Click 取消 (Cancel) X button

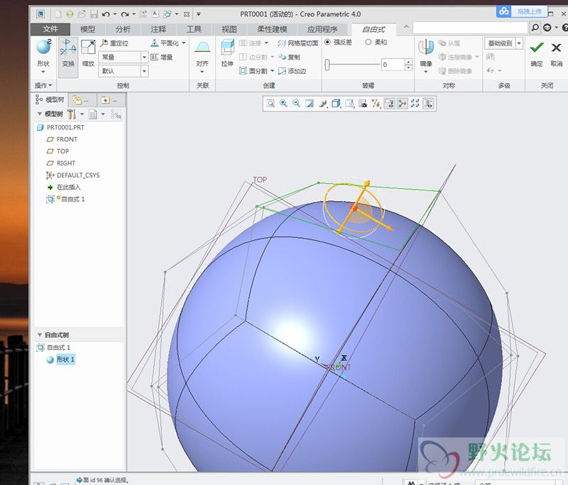(557, 53)
